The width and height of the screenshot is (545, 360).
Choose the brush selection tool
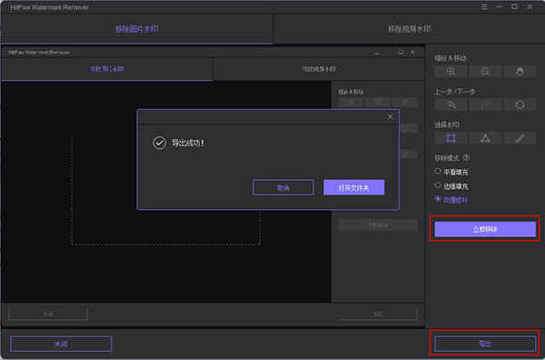[520, 138]
